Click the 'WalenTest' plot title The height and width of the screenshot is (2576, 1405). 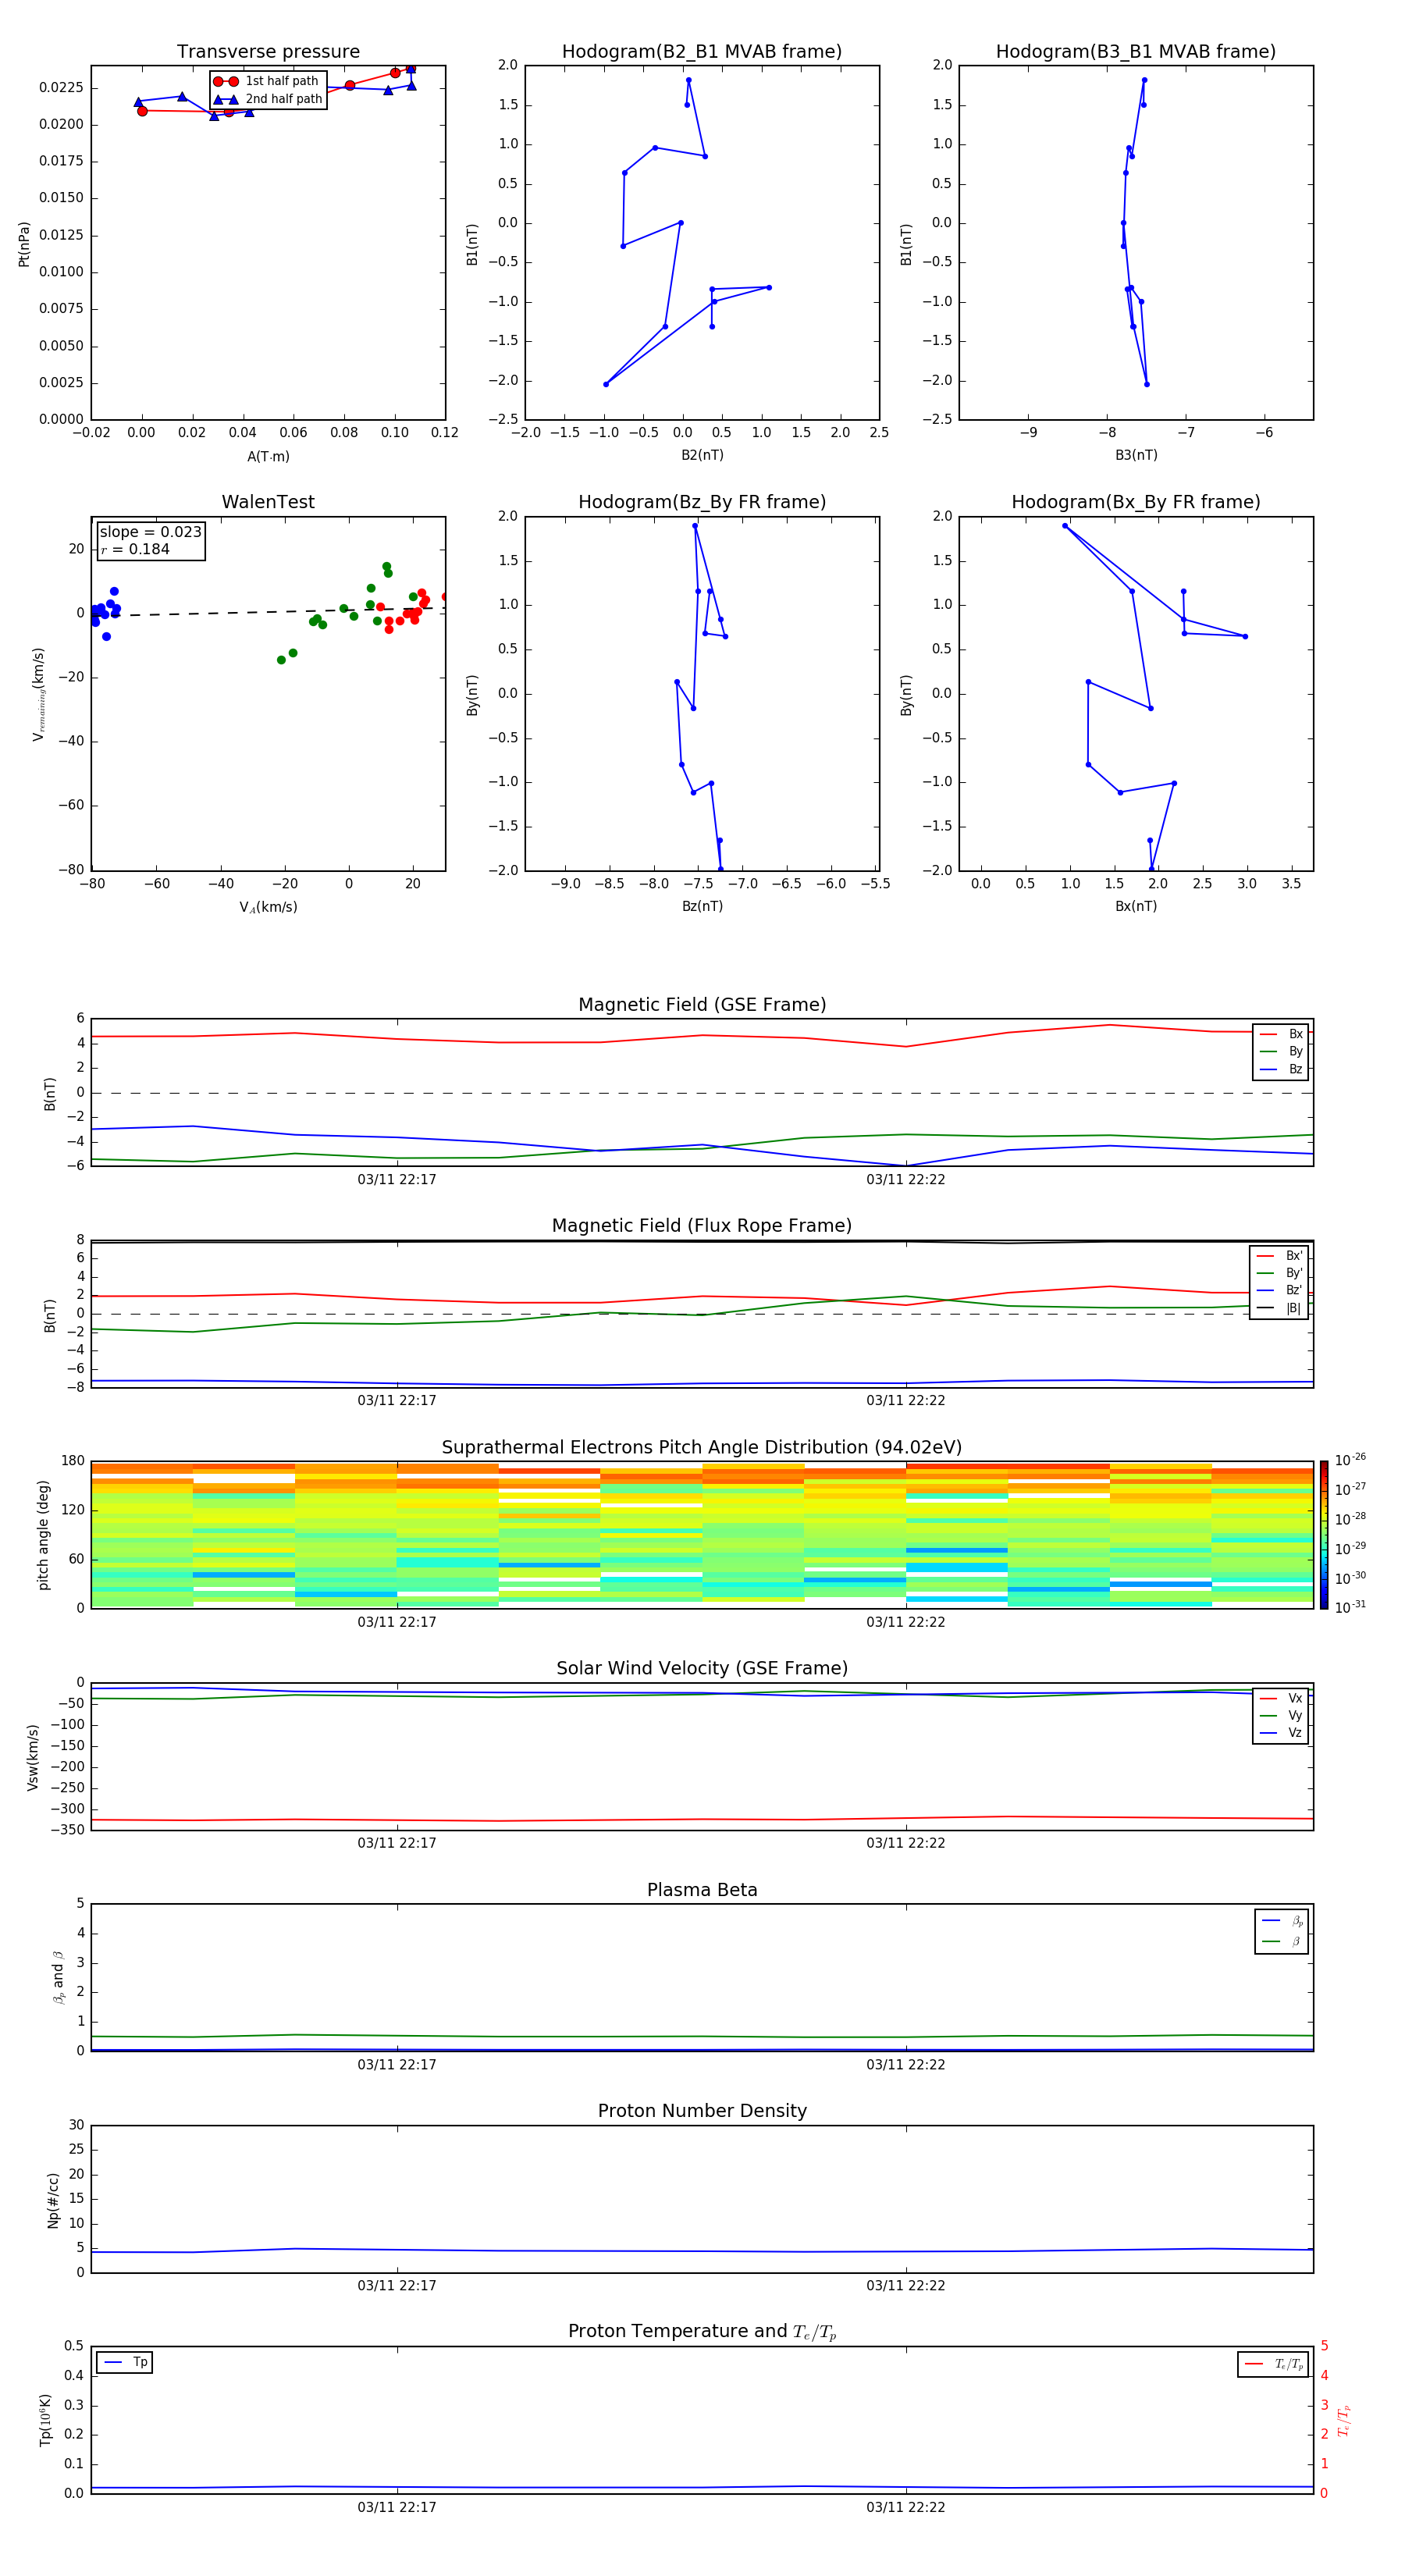point(268,502)
